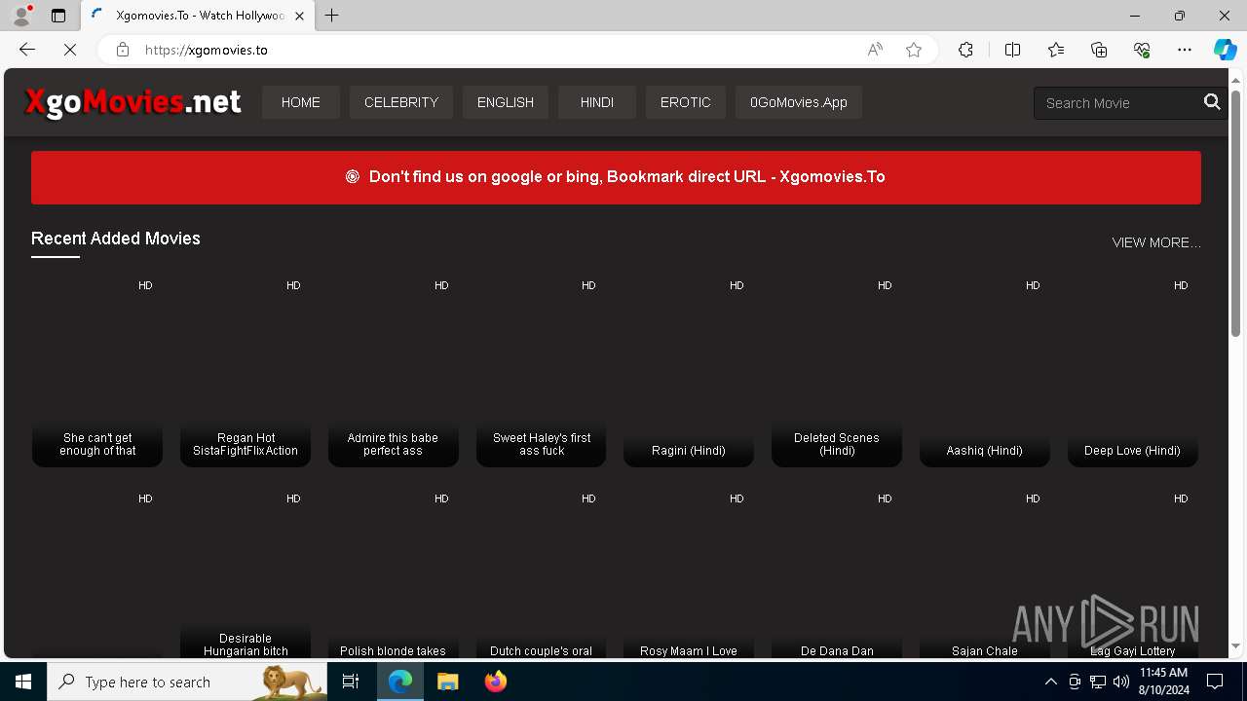Click the Recent Added Movies heading

pos(116,239)
